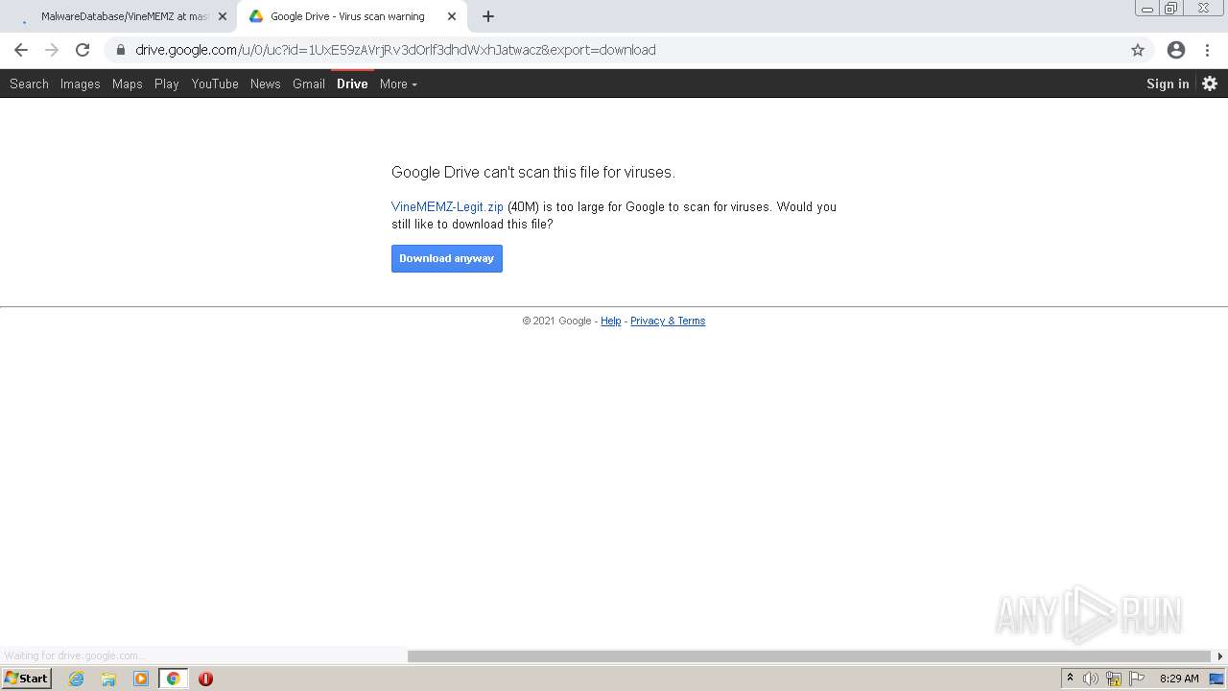Viewport: 1228px width, 691px height.
Task: Go back to the previous page
Action: 21,50
